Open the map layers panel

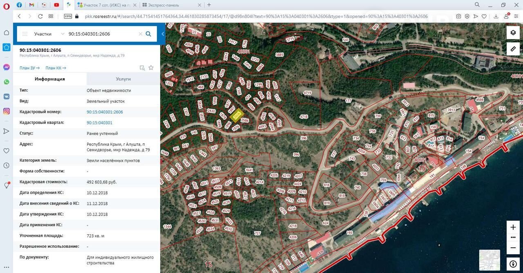click(x=513, y=33)
